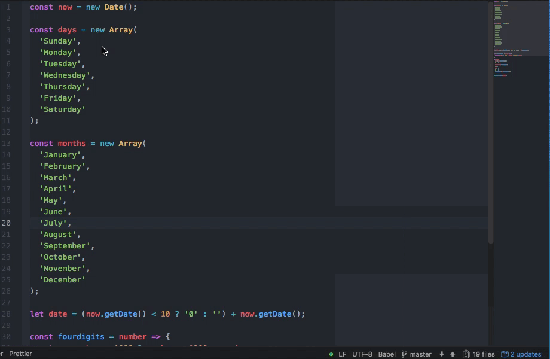Viewport: 550px width, 359px height.
Task: Click line number 1 in the gutter
Action: click(8, 7)
